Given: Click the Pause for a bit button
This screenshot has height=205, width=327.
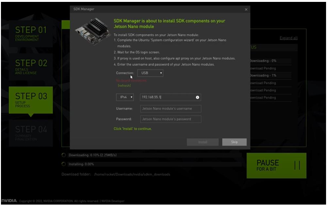Looking at the screenshot, I should pyautogui.click(x=276, y=165).
